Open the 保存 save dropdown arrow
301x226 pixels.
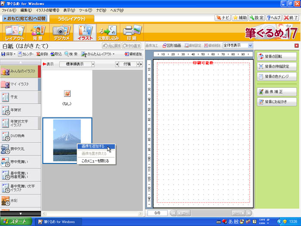[x=15, y=54]
